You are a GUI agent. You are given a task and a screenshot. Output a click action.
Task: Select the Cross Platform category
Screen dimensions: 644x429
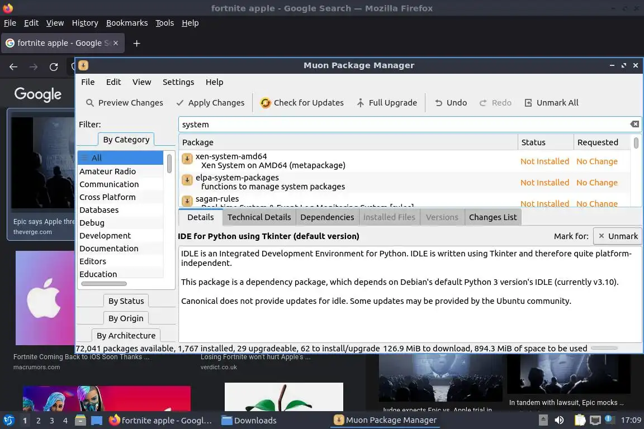pyautogui.click(x=120, y=197)
